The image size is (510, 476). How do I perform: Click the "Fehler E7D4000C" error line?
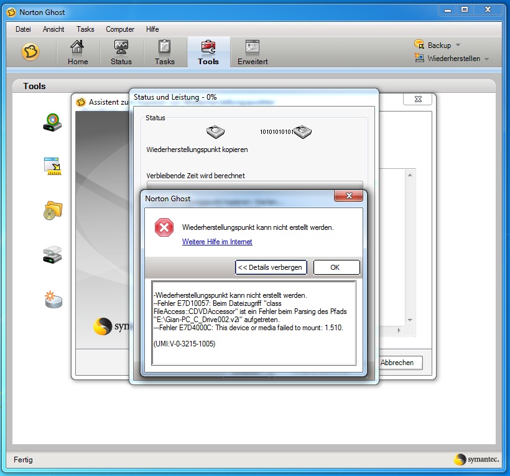point(248,328)
